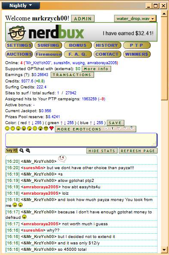Insert the third grinning emoticon

tap(18, 128)
